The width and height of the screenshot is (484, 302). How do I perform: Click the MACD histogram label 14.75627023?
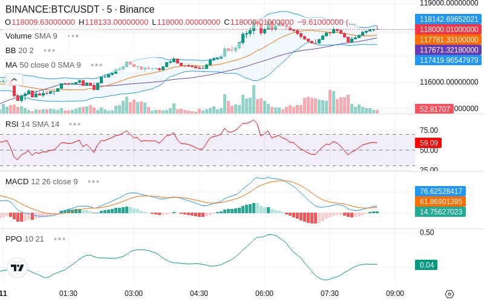pyautogui.click(x=440, y=212)
